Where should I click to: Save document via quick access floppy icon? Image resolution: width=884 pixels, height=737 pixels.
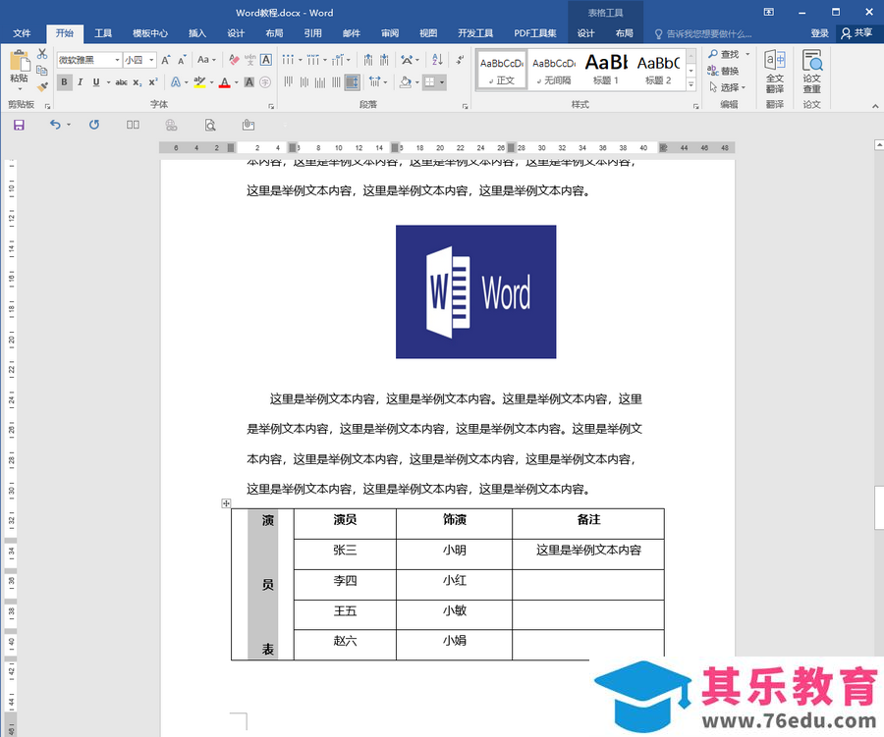(x=20, y=125)
